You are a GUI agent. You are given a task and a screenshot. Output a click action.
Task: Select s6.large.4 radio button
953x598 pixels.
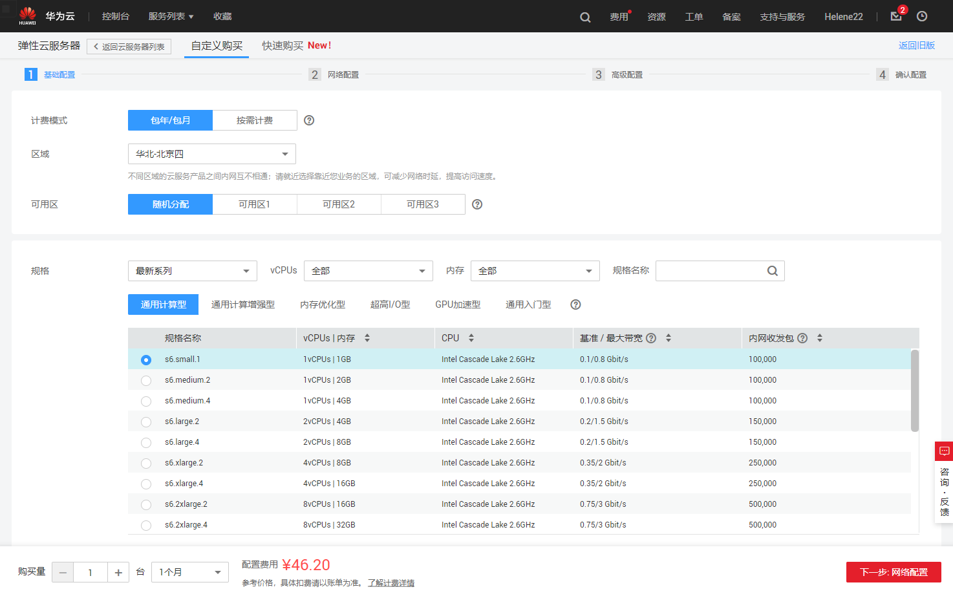[x=146, y=443]
